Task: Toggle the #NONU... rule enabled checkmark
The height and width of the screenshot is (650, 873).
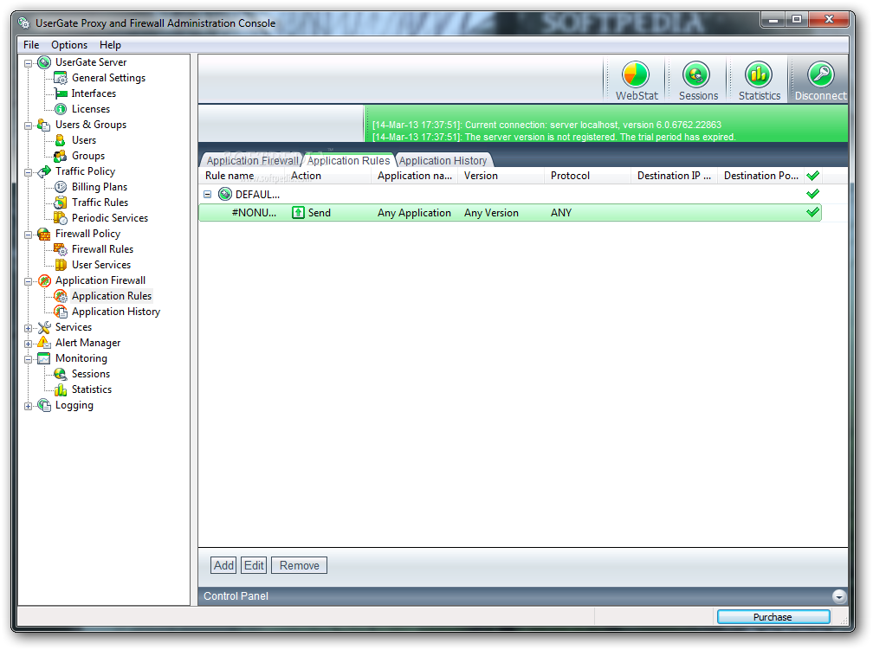Action: tap(812, 213)
